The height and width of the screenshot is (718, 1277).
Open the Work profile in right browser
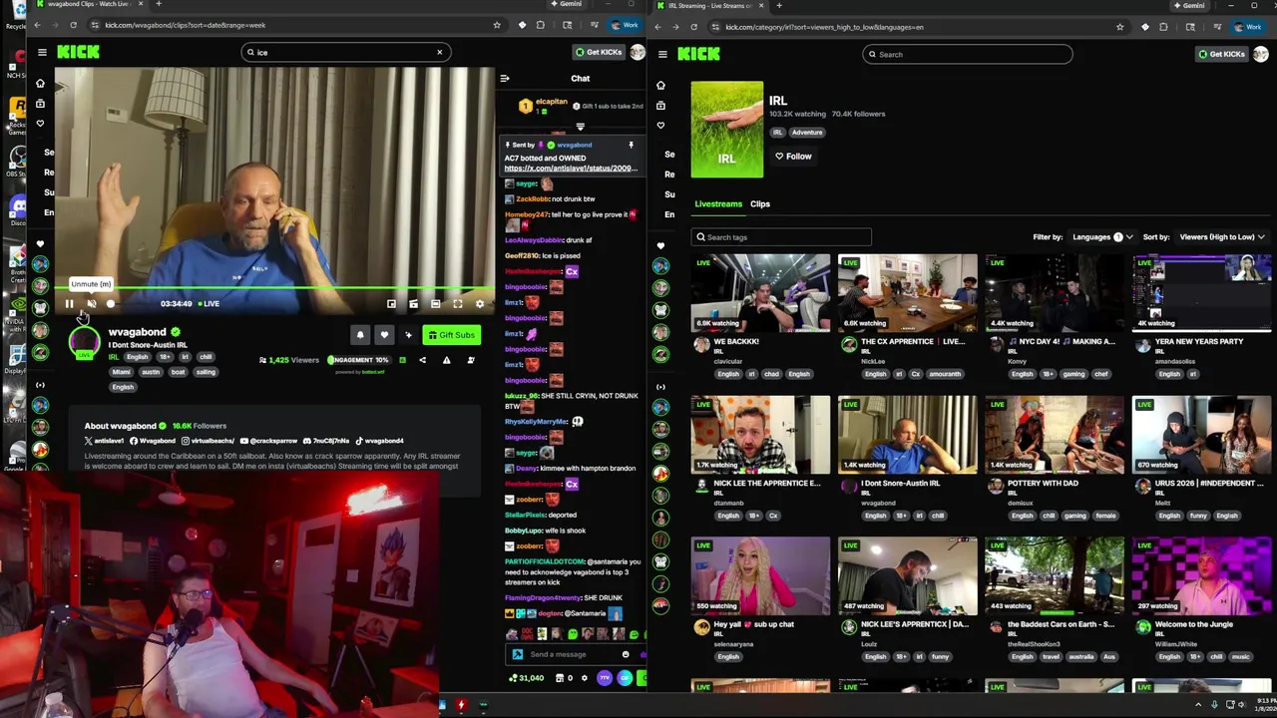(x=1245, y=27)
